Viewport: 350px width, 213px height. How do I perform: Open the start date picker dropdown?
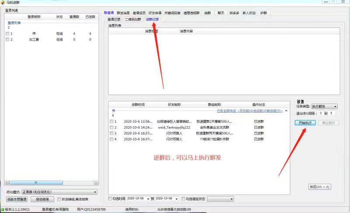pos(148,199)
